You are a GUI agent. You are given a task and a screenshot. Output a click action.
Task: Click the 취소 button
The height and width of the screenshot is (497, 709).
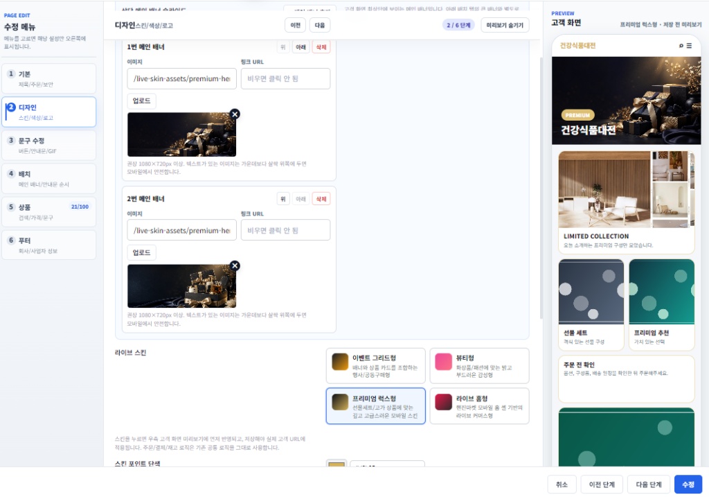pyautogui.click(x=562, y=485)
